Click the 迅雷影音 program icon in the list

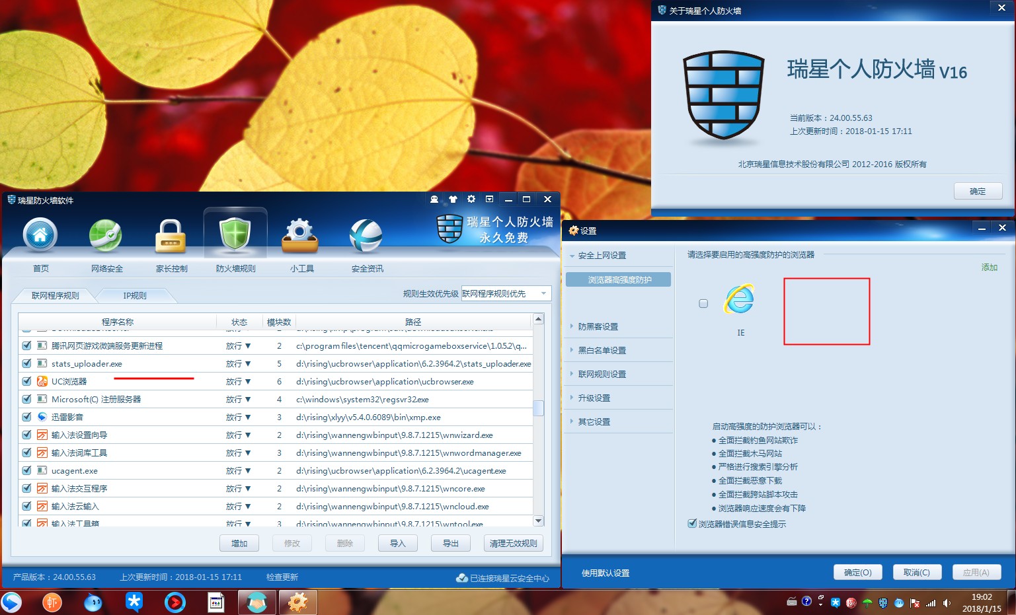(x=42, y=417)
